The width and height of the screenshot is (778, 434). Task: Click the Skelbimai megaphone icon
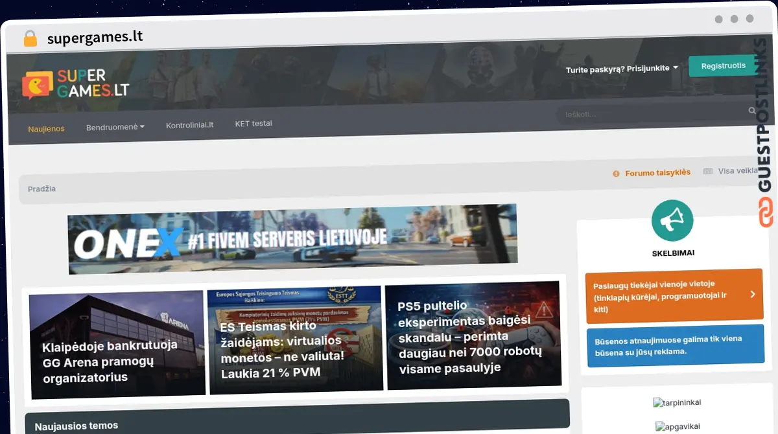(672, 221)
